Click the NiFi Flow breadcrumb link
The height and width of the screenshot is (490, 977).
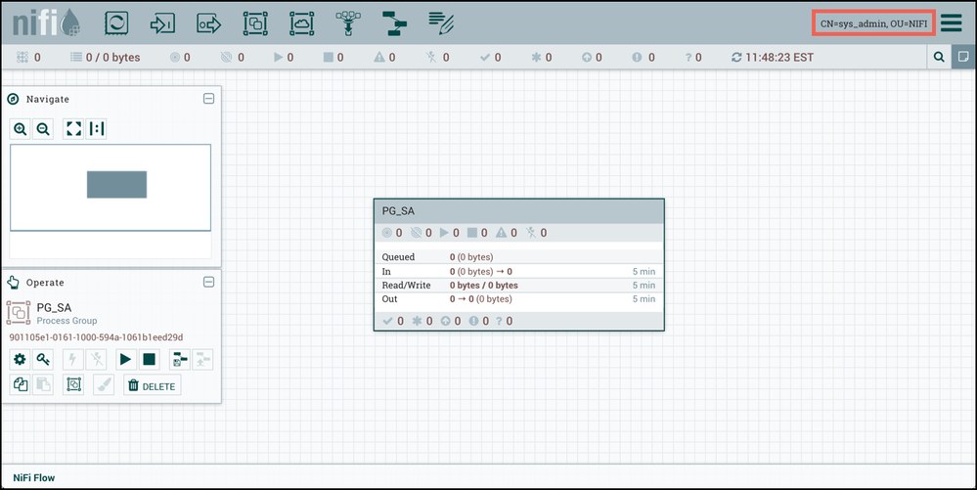33,477
